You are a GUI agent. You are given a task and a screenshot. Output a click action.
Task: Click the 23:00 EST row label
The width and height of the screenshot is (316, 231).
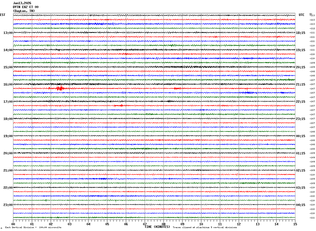[8, 205]
